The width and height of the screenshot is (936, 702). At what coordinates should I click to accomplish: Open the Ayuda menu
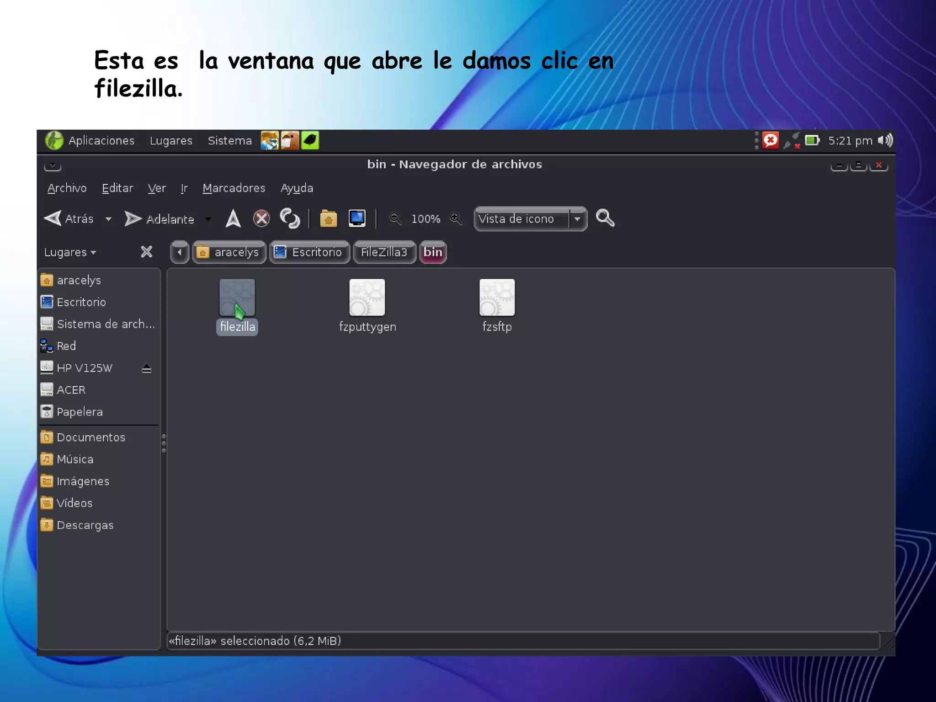coord(297,188)
